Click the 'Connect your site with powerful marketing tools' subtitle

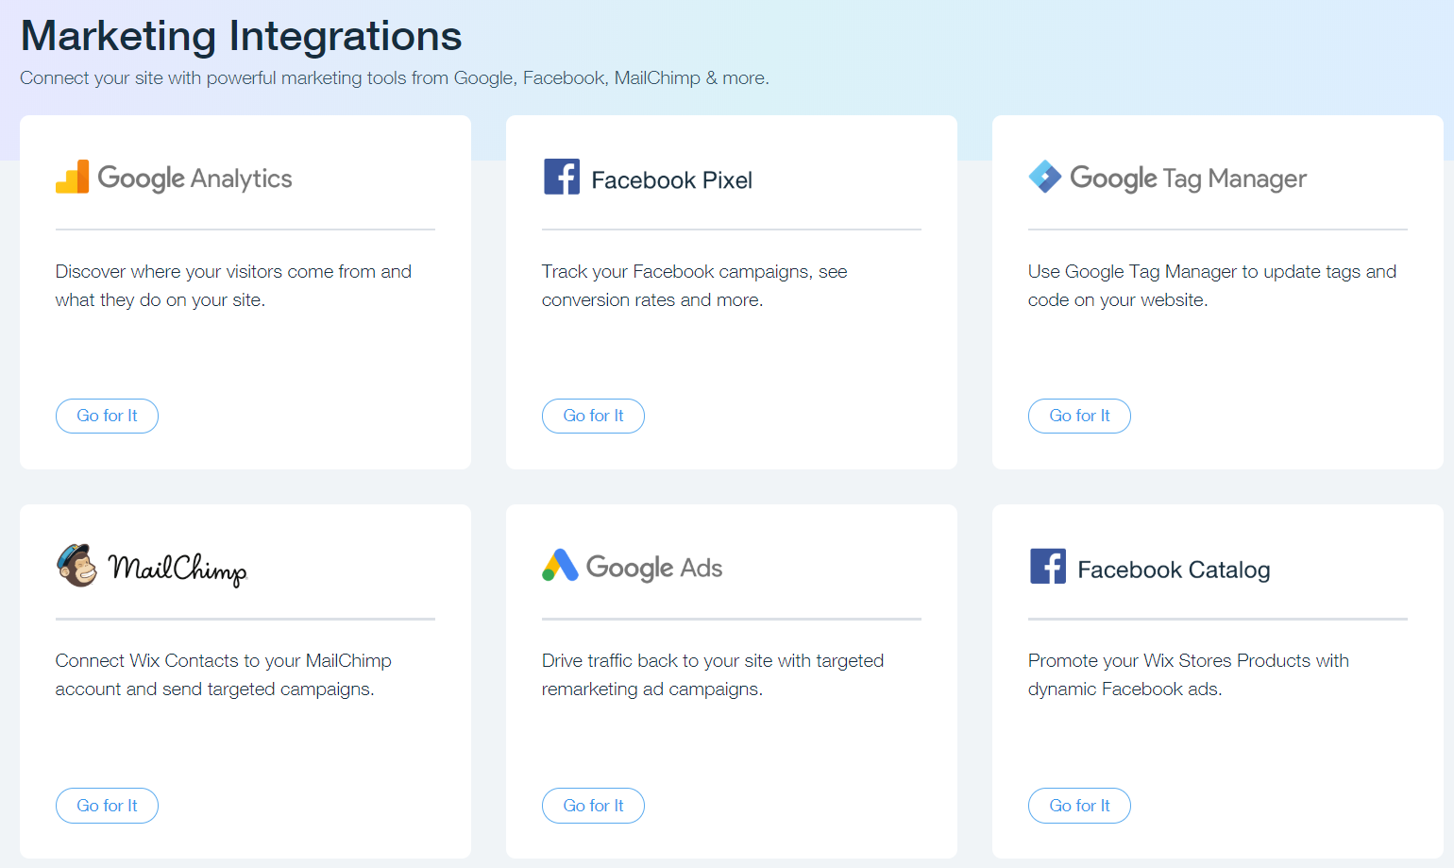point(395,78)
